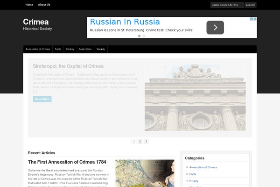Click the Recent Articles heading
The height and width of the screenshot is (187, 280).
[x=42, y=153]
